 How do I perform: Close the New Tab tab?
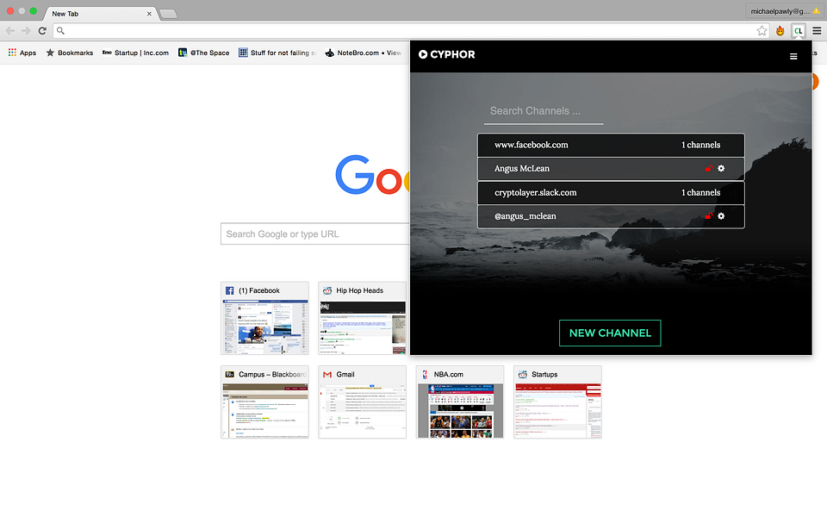tap(149, 14)
